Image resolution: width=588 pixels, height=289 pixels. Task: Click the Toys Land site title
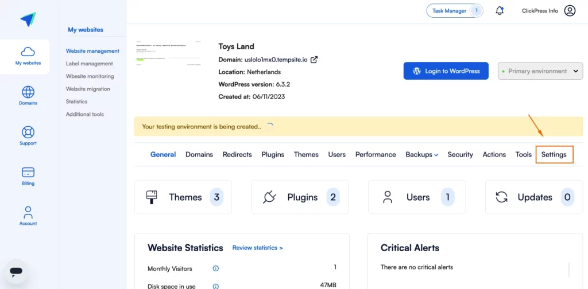coord(236,46)
